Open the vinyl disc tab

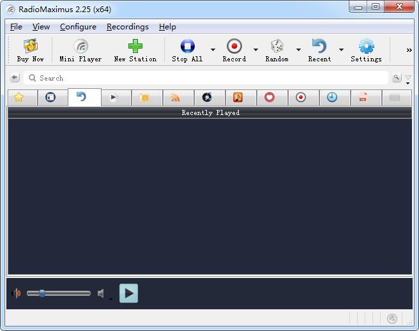pyautogui.click(x=209, y=98)
